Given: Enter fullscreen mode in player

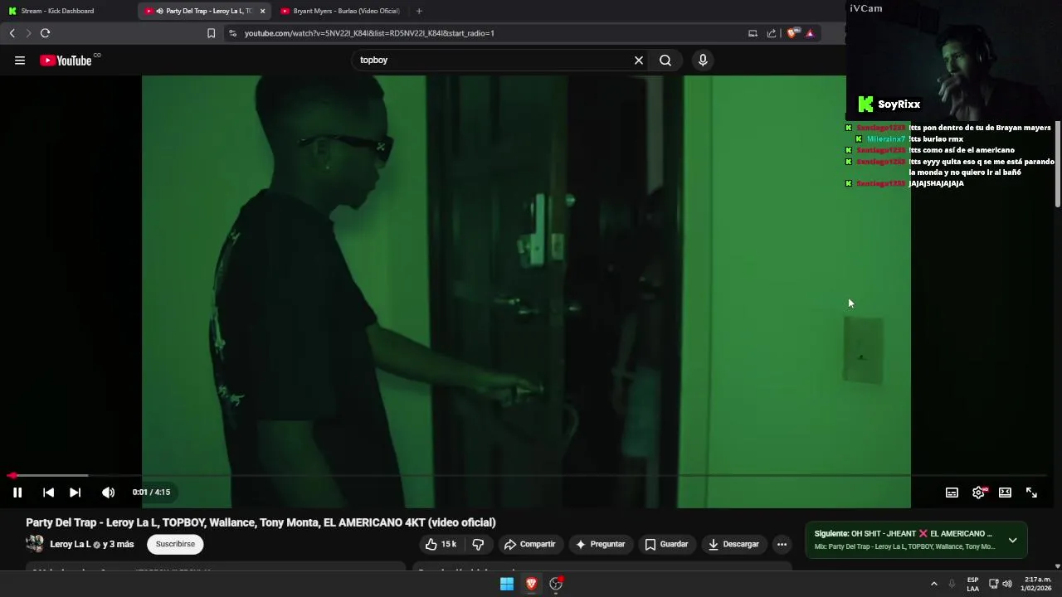Looking at the screenshot, I should (1031, 493).
